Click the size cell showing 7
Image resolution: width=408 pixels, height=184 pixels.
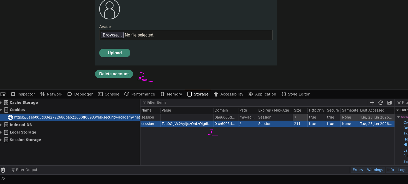300,117
